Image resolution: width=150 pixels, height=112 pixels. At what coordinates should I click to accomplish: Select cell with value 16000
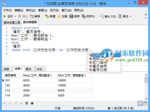point(74,80)
